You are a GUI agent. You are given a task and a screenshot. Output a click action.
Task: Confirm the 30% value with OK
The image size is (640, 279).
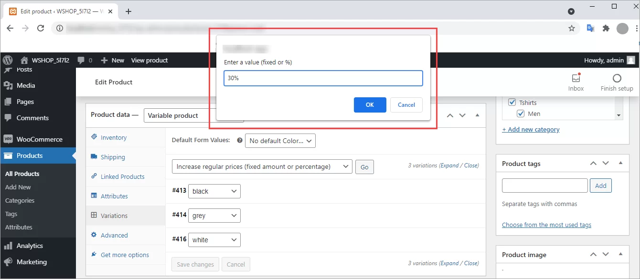(x=370, y=105)
